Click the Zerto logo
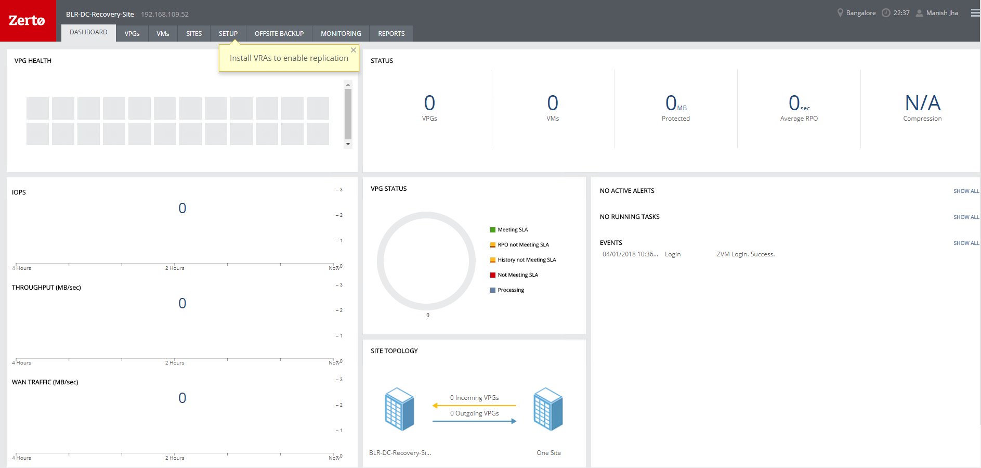Viewport: 981px width, 468px height. pyautogui.click(x=27, y=21)
